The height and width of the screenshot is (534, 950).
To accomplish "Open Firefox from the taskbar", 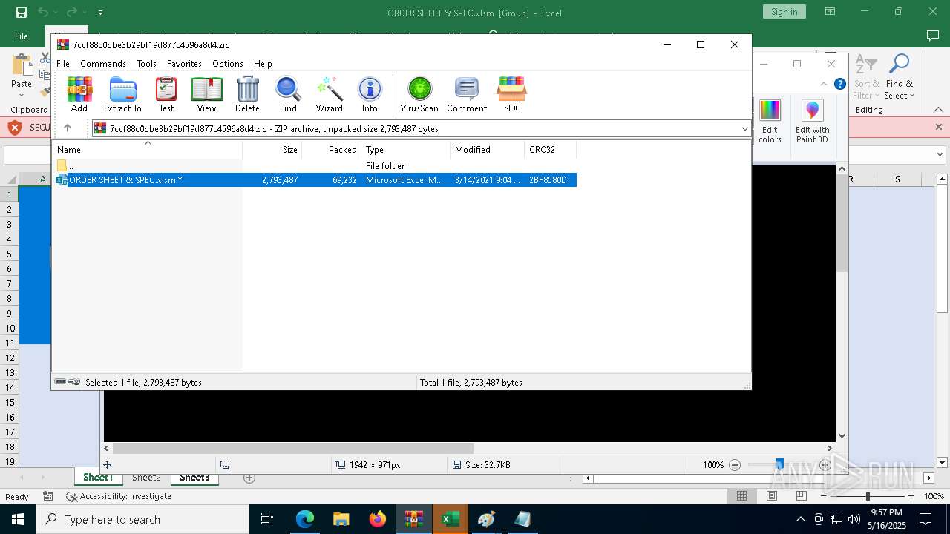I will 378,519.
